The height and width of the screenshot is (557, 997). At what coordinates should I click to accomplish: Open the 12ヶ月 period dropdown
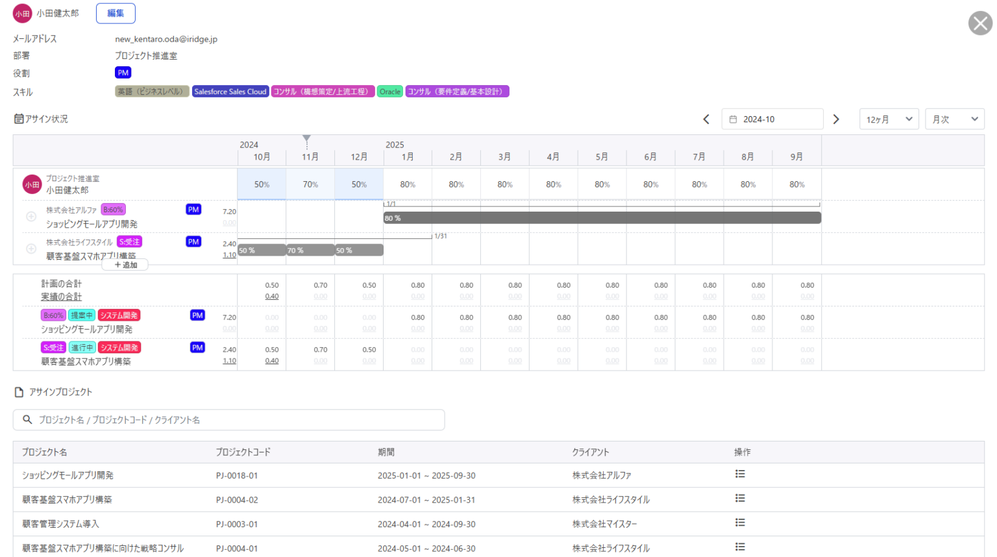(889, 119)
